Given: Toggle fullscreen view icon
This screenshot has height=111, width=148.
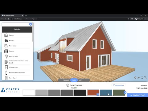Looking at the screenshot, I should pos(142,78).
